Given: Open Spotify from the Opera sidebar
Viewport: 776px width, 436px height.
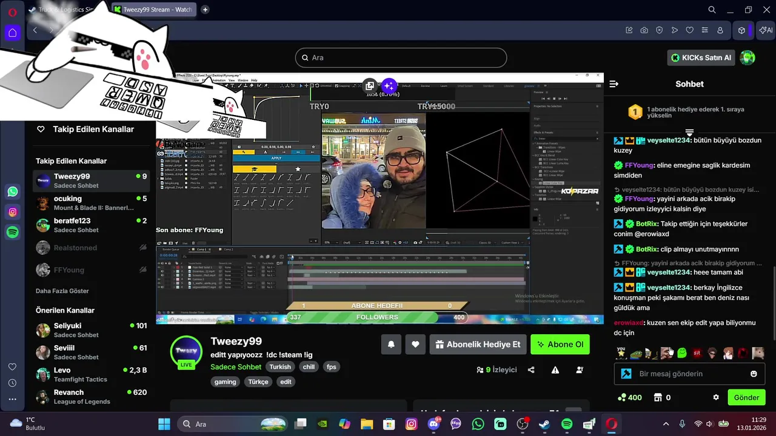Looking at the screenshot, I should click(13, 232).
